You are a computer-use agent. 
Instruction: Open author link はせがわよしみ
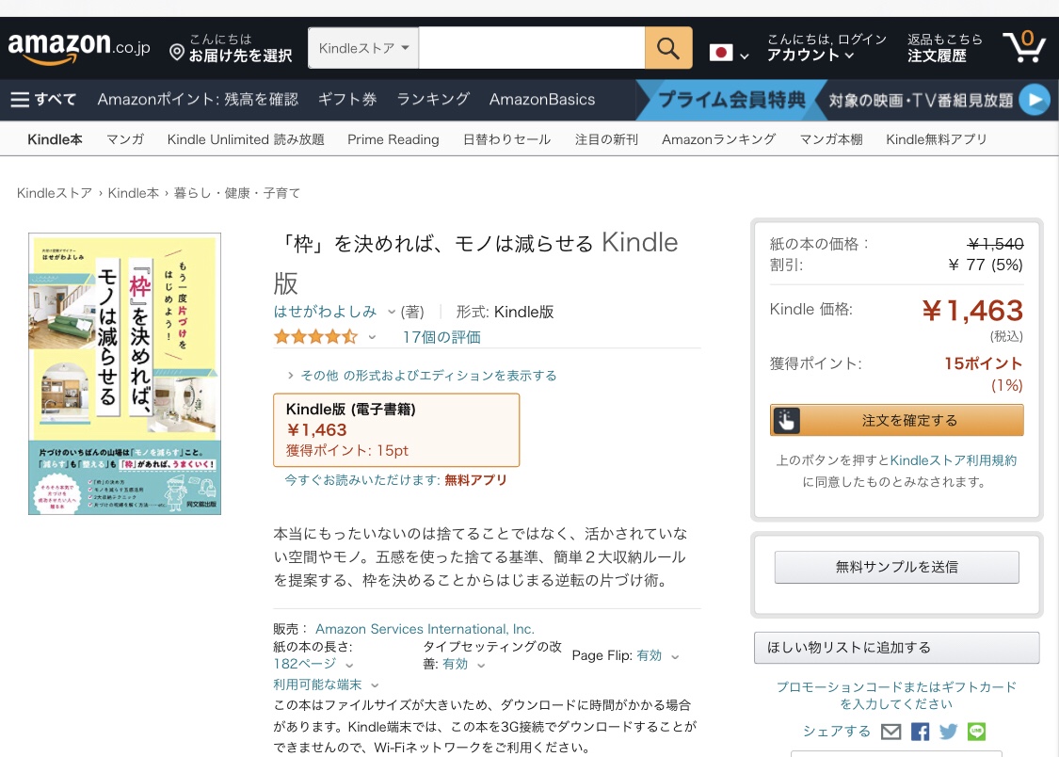[325, 312]
